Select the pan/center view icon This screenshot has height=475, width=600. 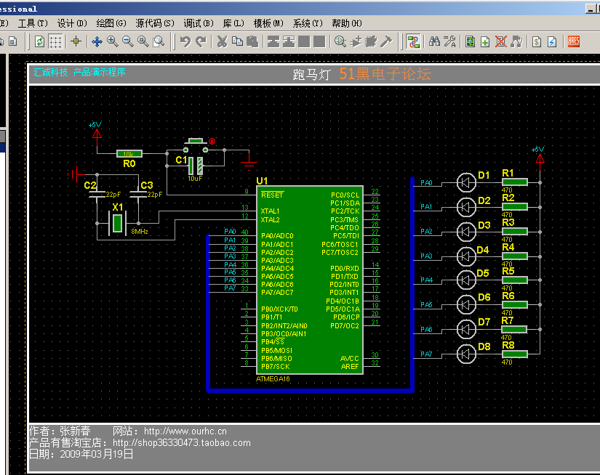pos(97,41)
